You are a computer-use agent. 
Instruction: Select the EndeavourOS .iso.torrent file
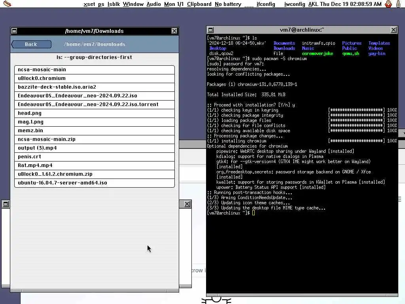(95, 104)
